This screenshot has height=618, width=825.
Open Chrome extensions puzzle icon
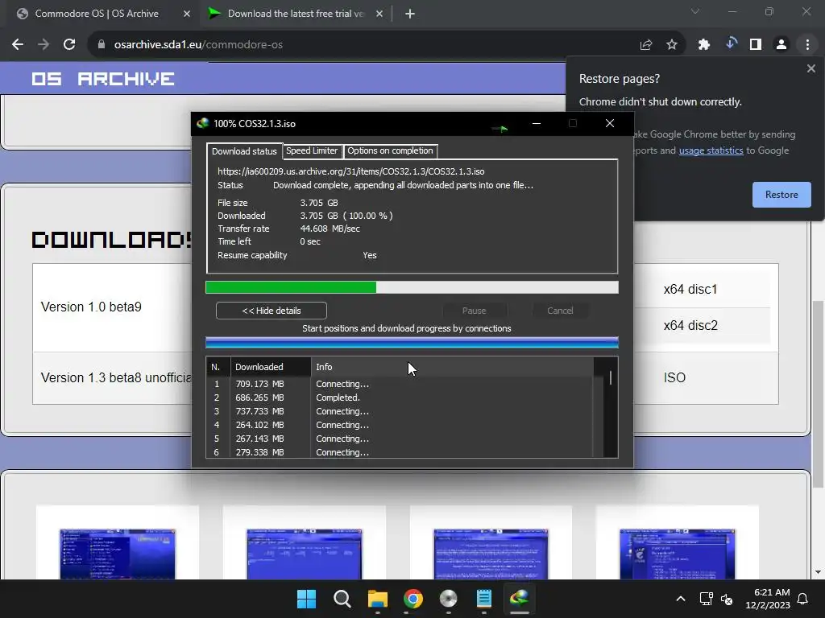point(704,45)
